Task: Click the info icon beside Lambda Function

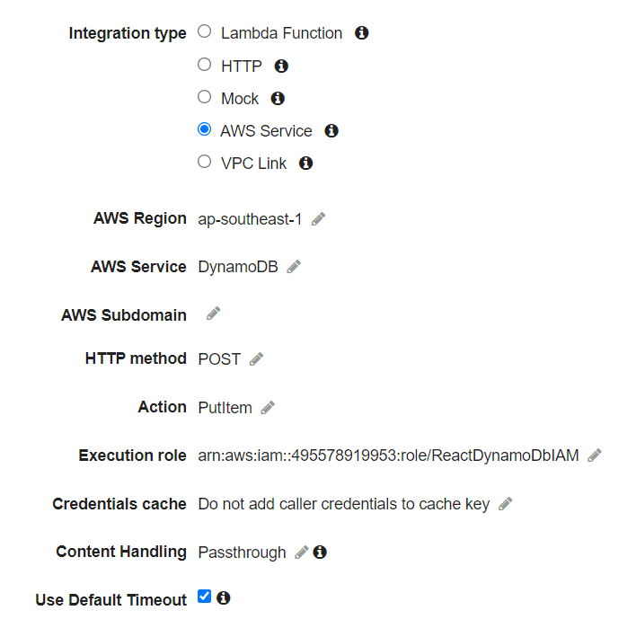Action: [x=361, y=33]
